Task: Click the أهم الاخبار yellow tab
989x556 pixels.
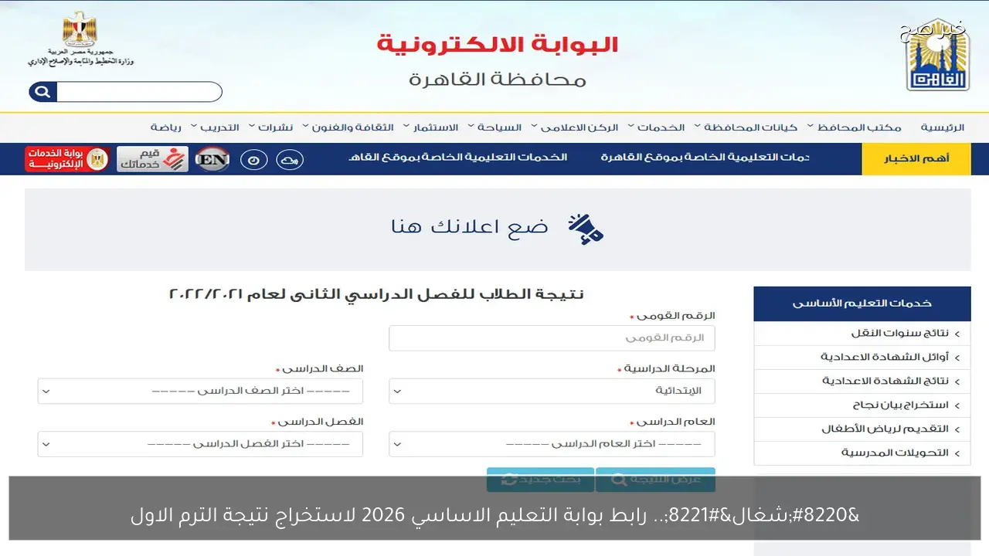Action: [x=916, y=158]
